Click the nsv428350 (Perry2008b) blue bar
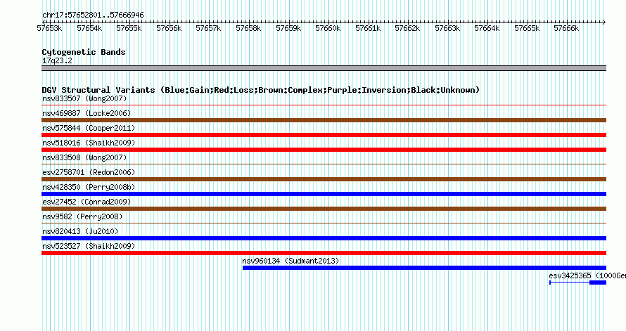626x331 pixels. 324,194
